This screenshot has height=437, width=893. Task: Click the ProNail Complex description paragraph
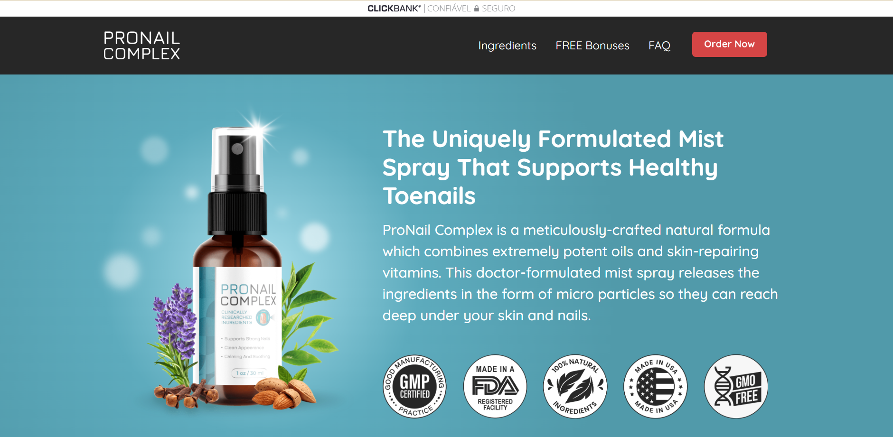click(580, 272)
